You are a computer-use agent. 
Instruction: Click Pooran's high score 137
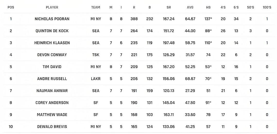pyautogui.click(x=208, y=19)
